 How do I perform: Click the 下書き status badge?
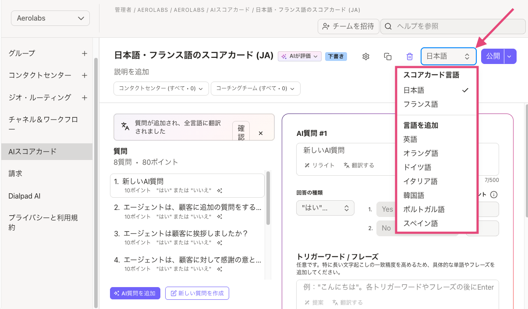(336, 56)
